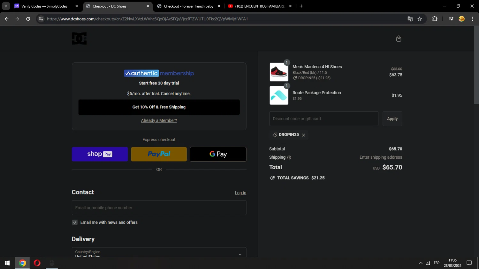Switch to the ENCUENTROS FAMILIARES YouTube tab
Screen dimensions: 479x269
(259, 6)
